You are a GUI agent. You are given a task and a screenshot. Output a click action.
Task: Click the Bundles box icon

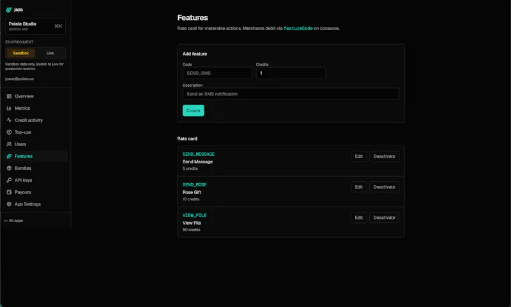click(x=9, y=168)
